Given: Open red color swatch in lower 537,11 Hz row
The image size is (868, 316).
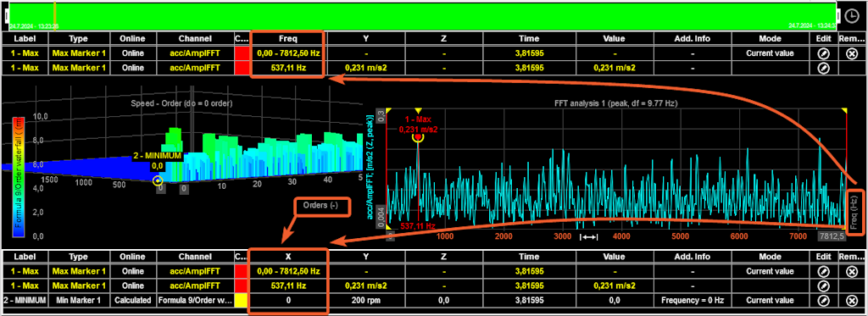Looking at the screenshot, I should pos(242,286).
